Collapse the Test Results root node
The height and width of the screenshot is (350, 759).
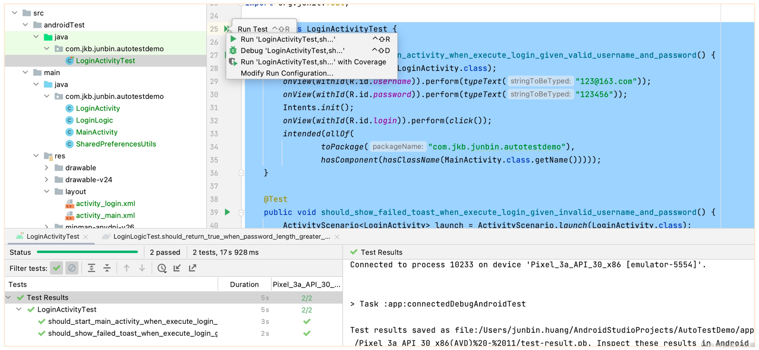pos(8,297)
